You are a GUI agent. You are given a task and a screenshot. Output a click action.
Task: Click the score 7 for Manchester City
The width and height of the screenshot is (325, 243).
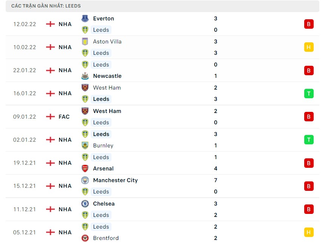tap(215, 180)
